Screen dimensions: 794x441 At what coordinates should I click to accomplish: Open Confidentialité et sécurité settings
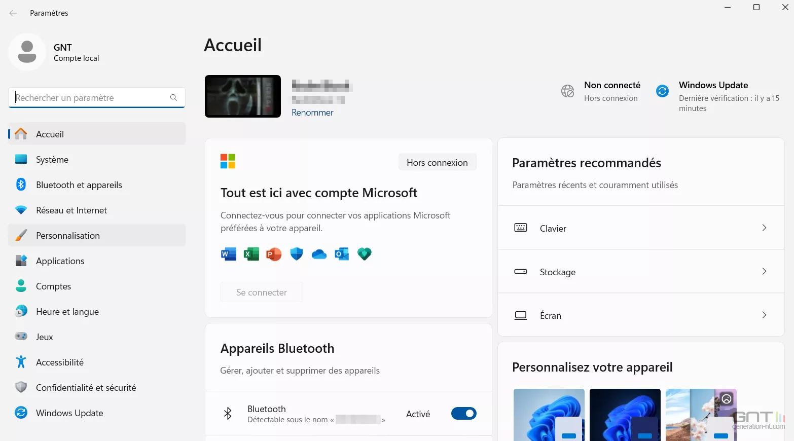click(x=97, y=387)
